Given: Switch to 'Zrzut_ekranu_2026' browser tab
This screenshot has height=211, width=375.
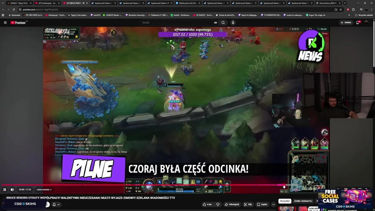Looking at the screenshot, I should point(328,3).
